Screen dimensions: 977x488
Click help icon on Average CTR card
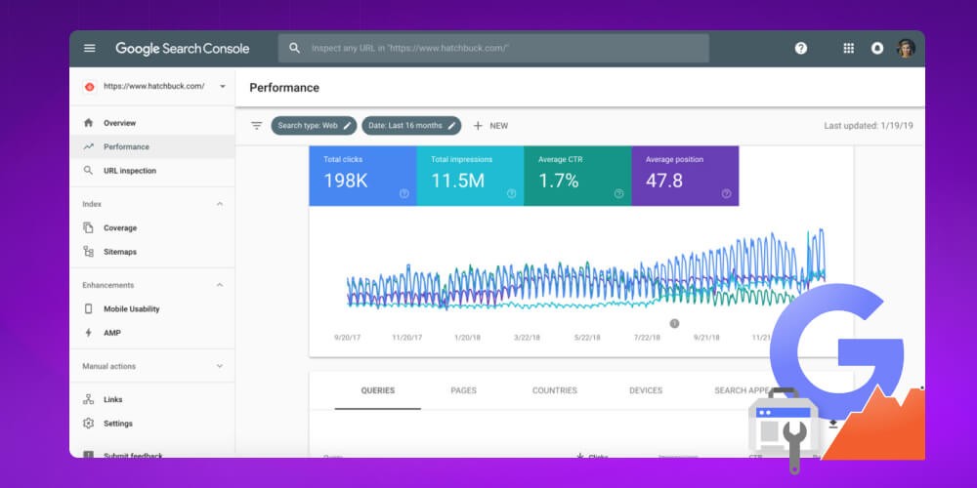point(618,193)
